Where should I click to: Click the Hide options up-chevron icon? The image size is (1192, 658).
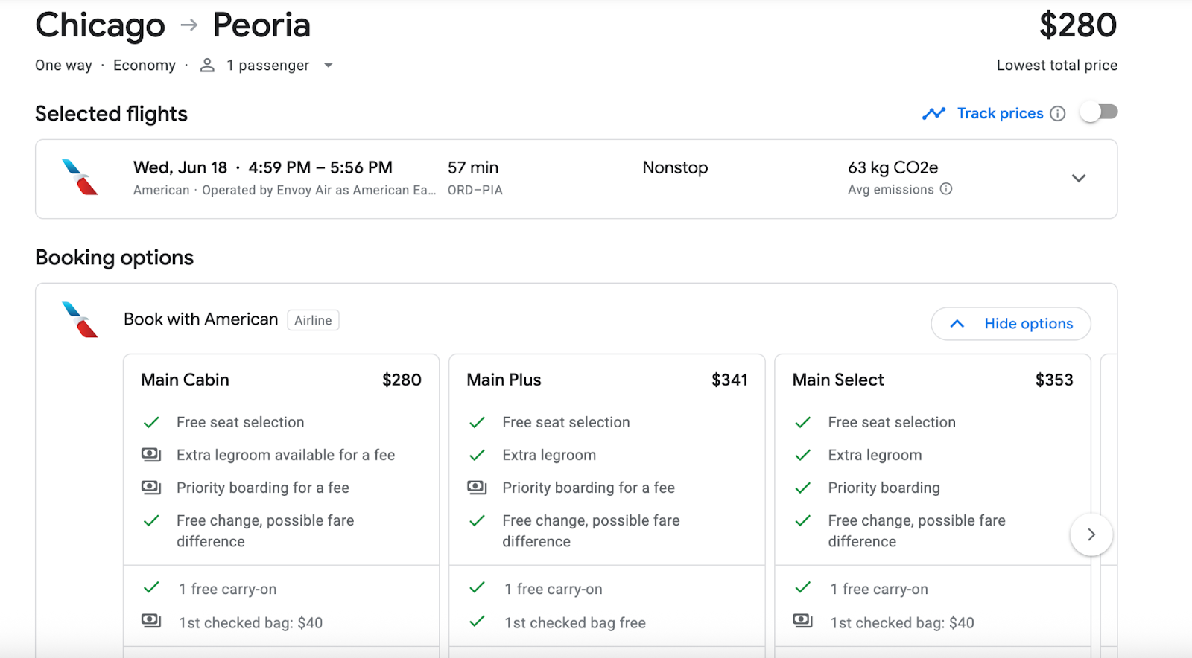pyautogui.click(x=957, y=324)
